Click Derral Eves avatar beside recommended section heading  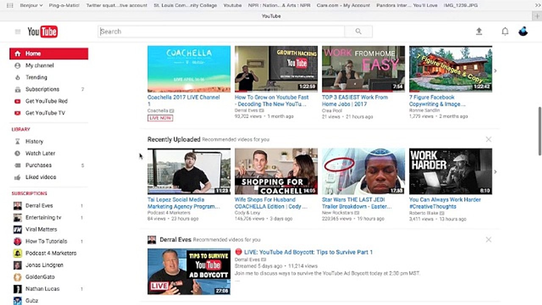(x=152, y=240)
